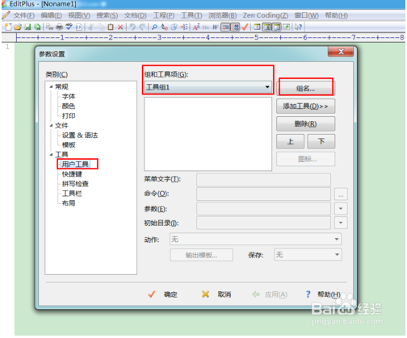Image resolution: width=407 pixels, height=338 pixels.
Task: Click the 删除(R) button
Action: pos(305,124)
